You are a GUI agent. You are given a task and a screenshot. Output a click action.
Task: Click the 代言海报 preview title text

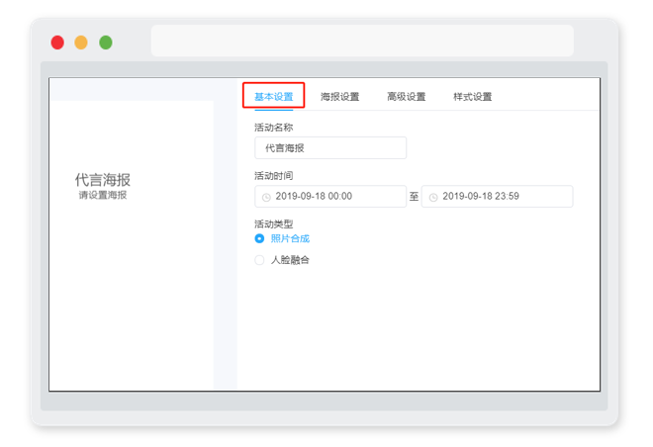(x=103, y=180)
